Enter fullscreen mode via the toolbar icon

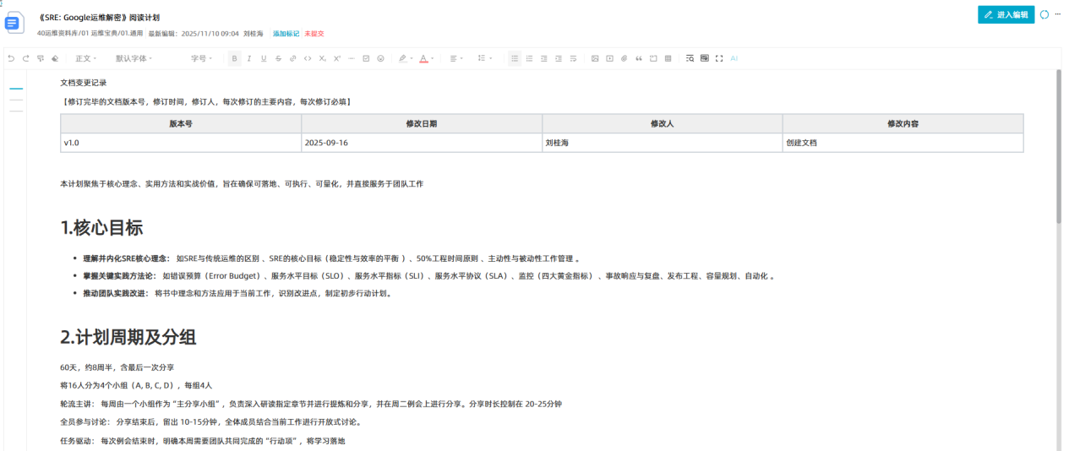(x=719, y=58)
